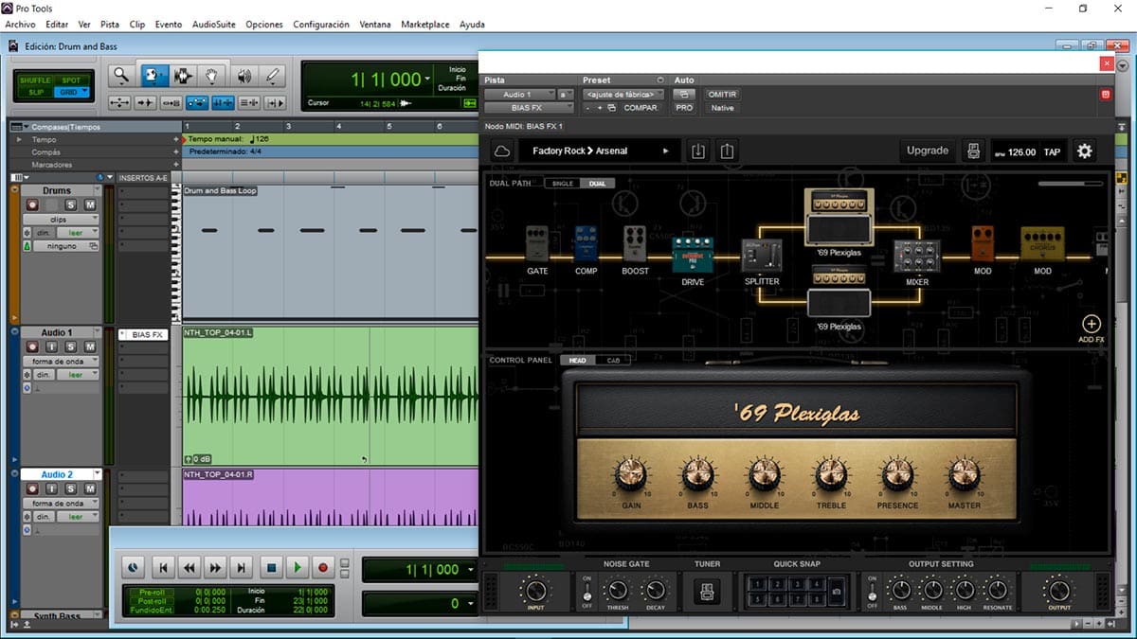Viewport: 1137px width, 639px height.
Task: Click the DRIVE pedal in signal chain
Action: point(693,255)
